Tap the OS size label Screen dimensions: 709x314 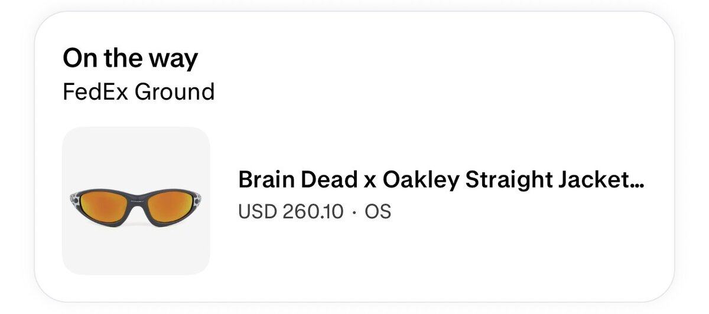click(x=378, y=211)
